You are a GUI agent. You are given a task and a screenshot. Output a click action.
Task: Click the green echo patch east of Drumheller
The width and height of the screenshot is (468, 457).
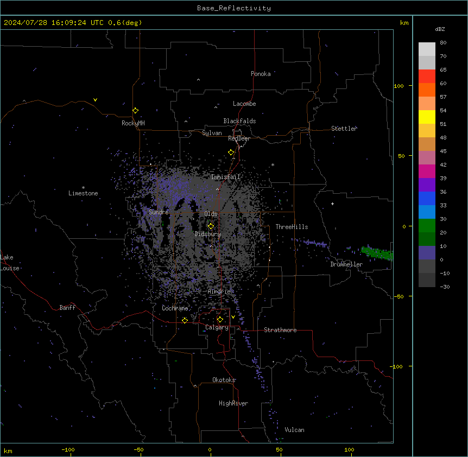377,253
